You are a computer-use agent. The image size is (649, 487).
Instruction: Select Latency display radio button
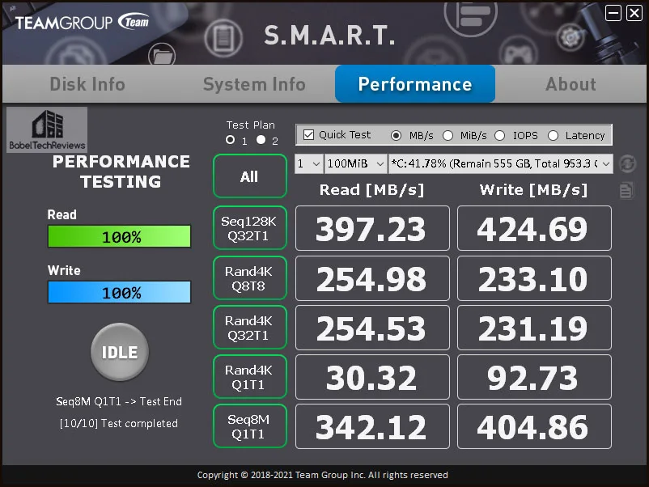pyautogui.click(x=553, y=135)
